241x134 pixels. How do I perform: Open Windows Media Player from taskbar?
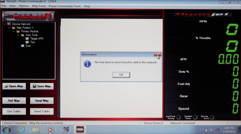coord(50,130)
